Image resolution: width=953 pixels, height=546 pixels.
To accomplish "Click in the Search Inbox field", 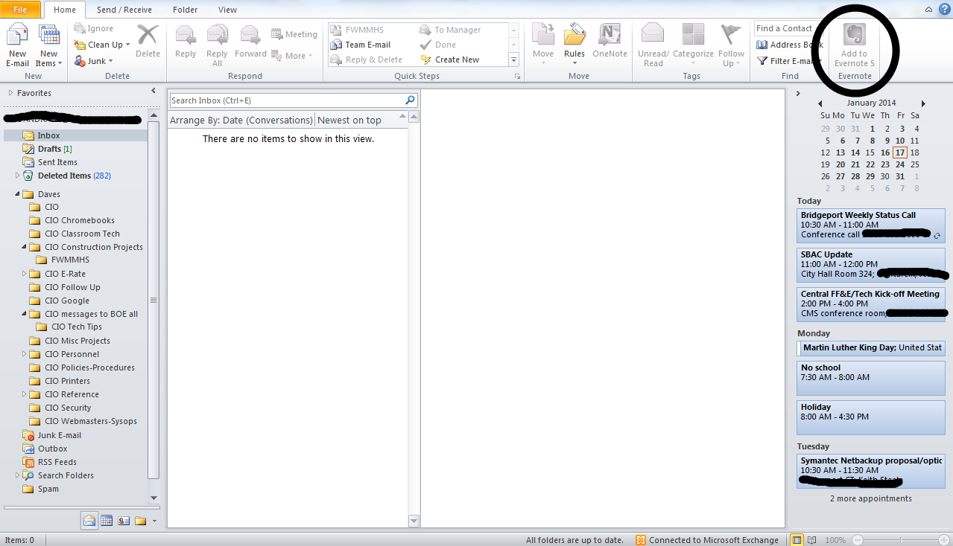I will [286, 100].
